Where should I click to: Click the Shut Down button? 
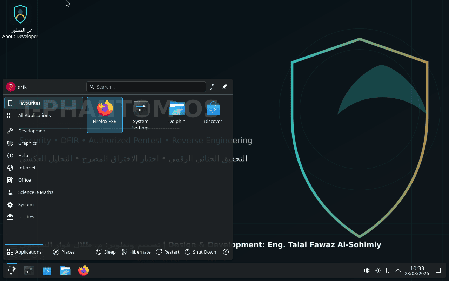click(x=201, y=252)
